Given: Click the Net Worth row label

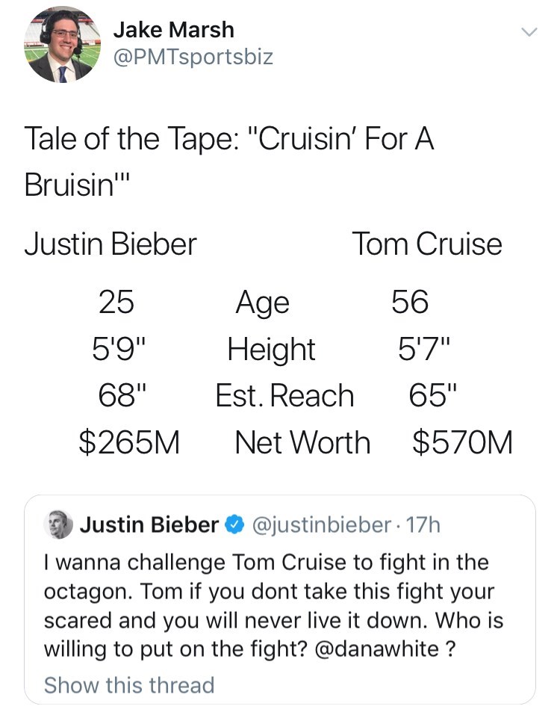Looking at the screenshot, I should click(302, 442).
